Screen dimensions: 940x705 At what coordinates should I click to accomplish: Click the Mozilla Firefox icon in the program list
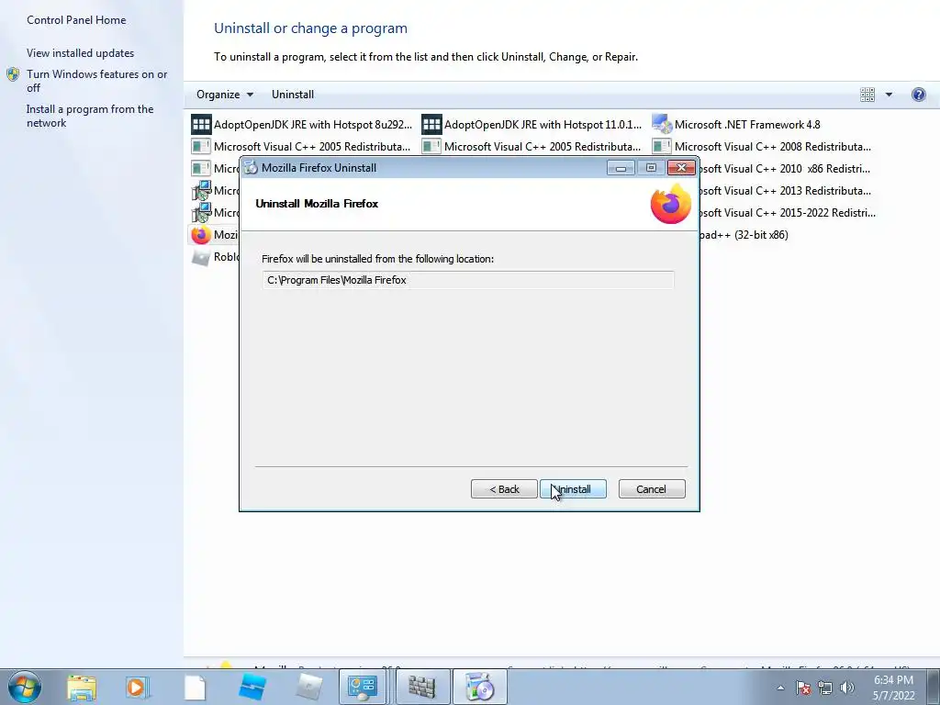point(201,235)
